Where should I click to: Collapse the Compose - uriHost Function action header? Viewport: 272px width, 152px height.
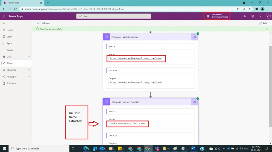(150, 102)
